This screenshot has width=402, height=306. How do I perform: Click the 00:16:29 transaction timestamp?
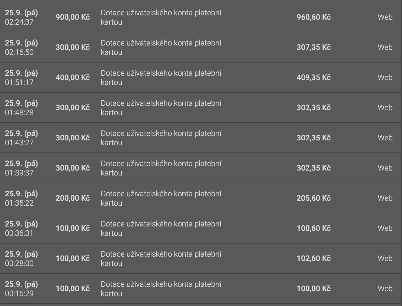click(x=19, y=294)
